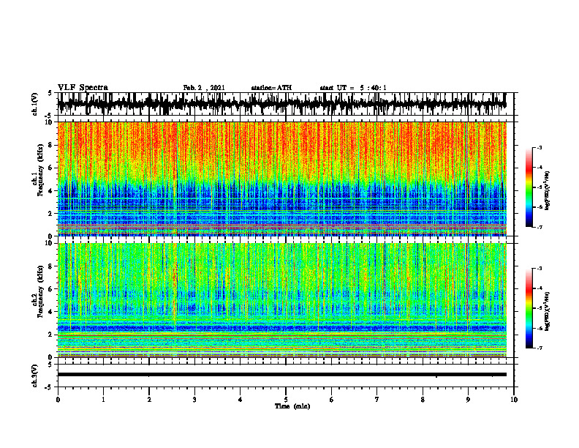Click the "-3" label on ch.2 colorbar
This screenshot has width=579, height=448.
point(540,269)
